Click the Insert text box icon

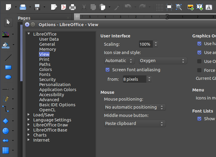click(200, 7)
